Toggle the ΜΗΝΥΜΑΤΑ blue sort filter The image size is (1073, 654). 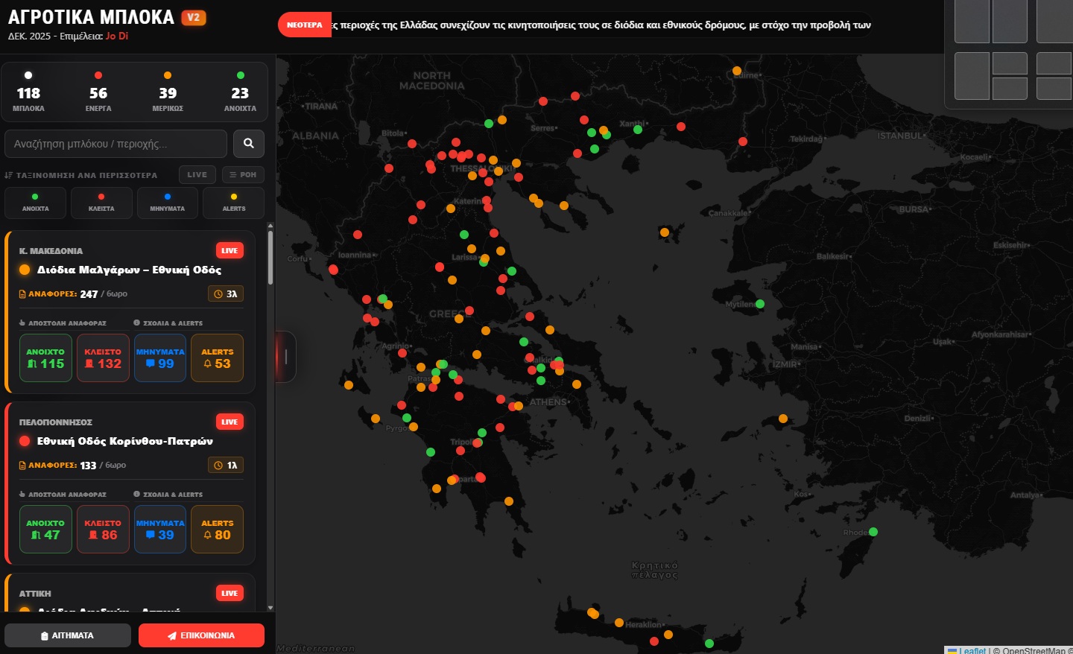[x=168, y=203]
